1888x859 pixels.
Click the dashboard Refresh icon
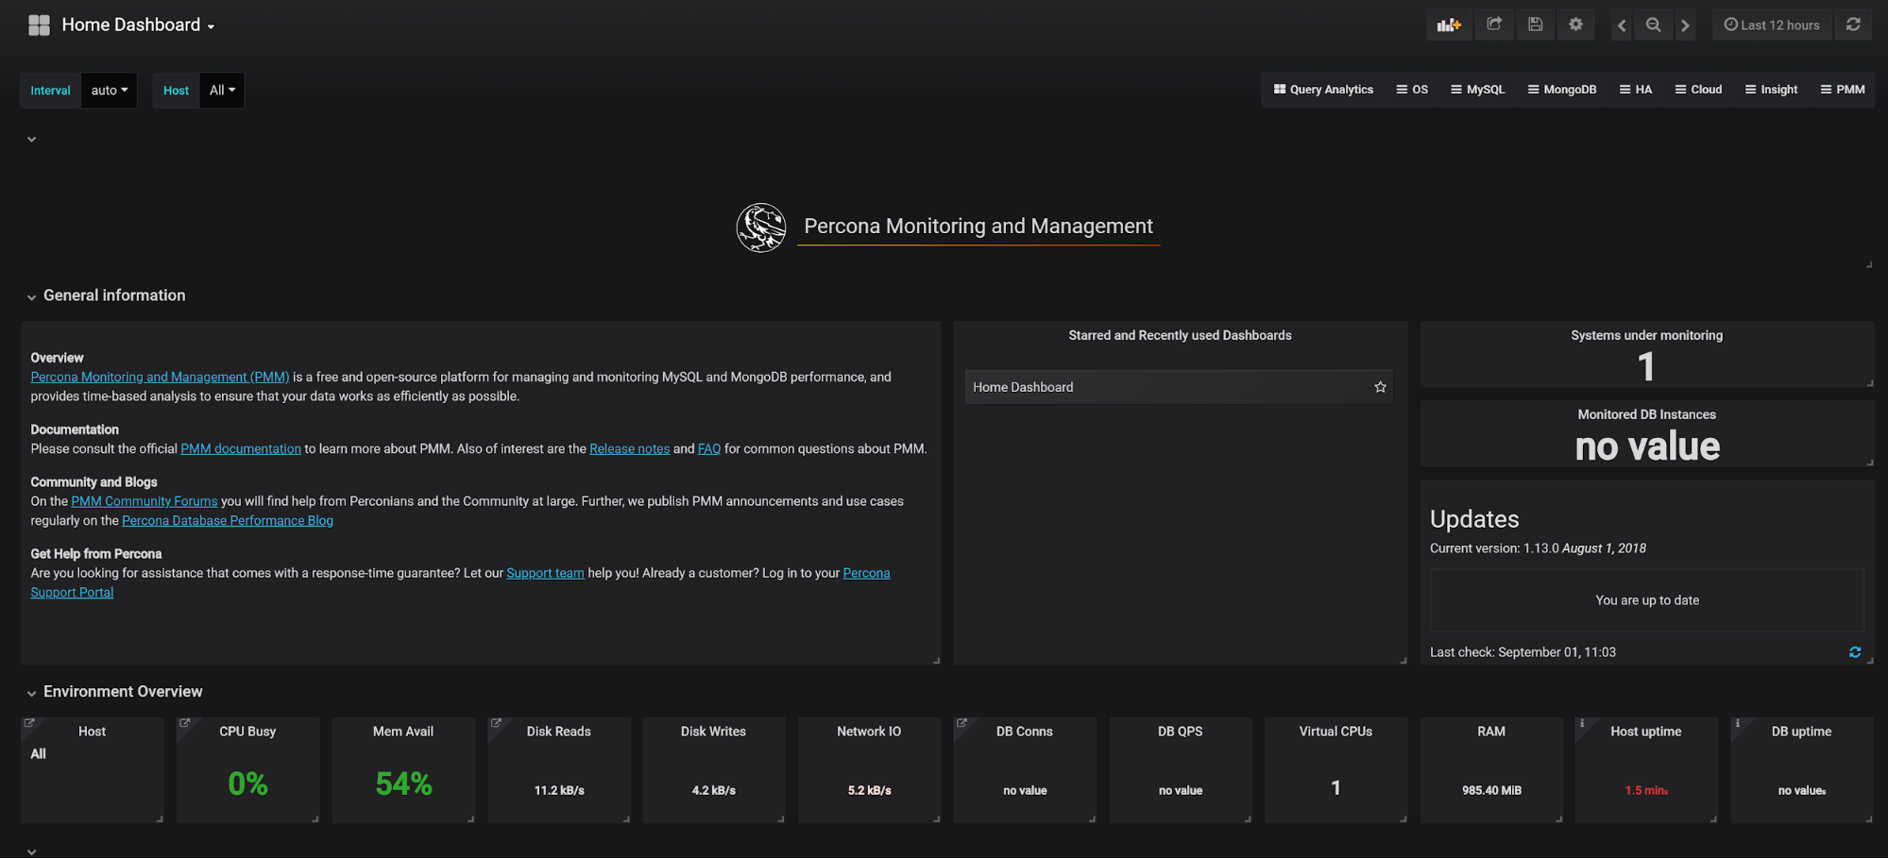1853,24
